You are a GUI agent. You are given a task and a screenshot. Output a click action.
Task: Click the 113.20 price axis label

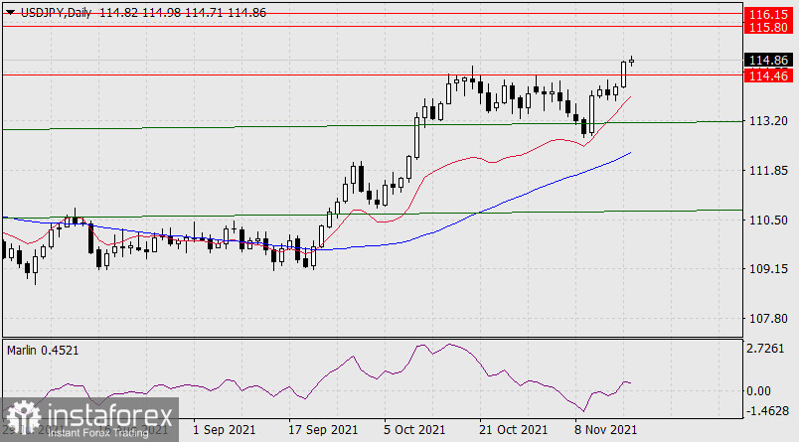766,121
